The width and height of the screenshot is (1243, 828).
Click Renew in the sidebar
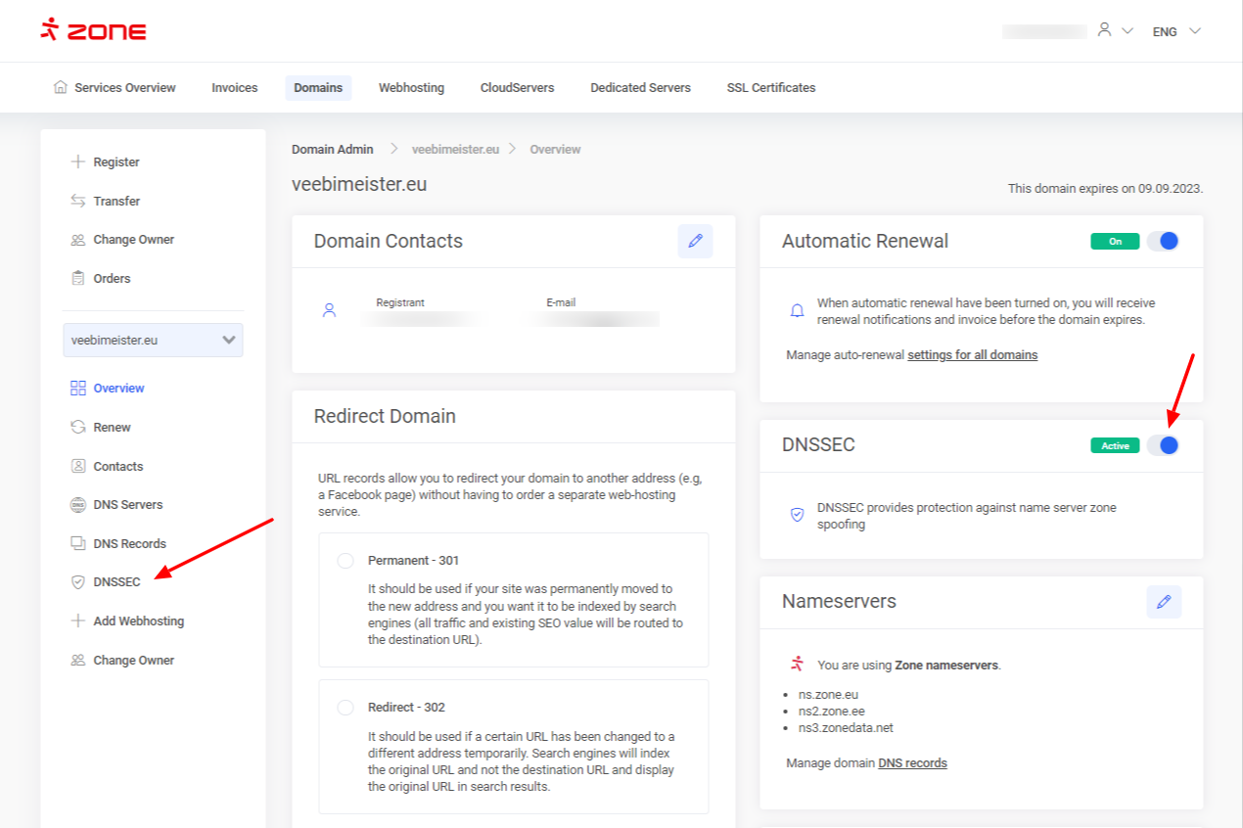[112, 428]
